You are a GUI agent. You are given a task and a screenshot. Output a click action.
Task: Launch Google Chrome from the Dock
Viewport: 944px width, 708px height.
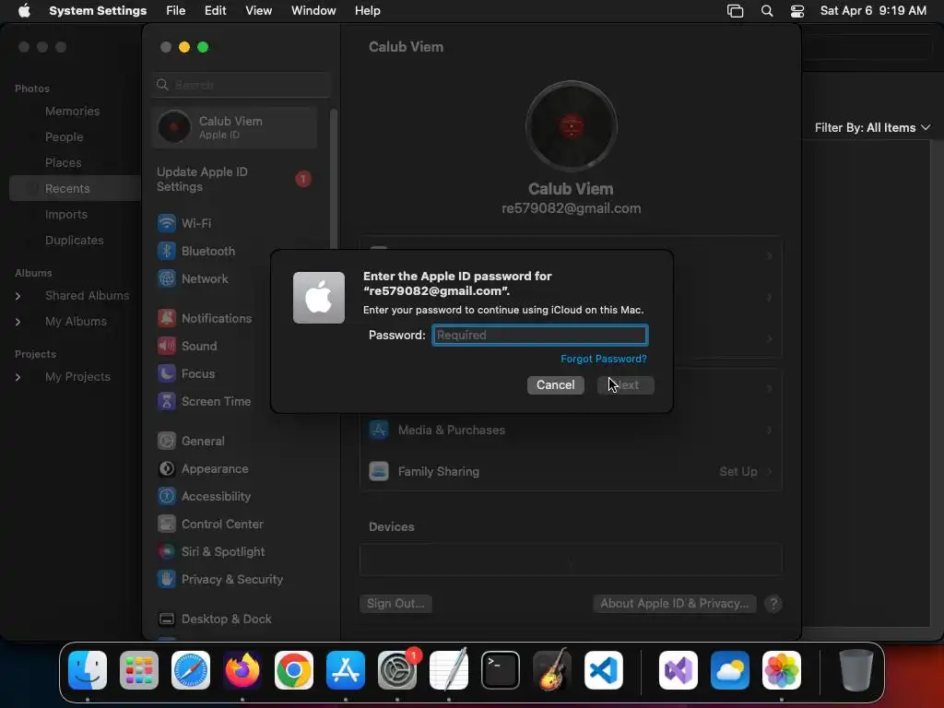(x=294, y=670)
